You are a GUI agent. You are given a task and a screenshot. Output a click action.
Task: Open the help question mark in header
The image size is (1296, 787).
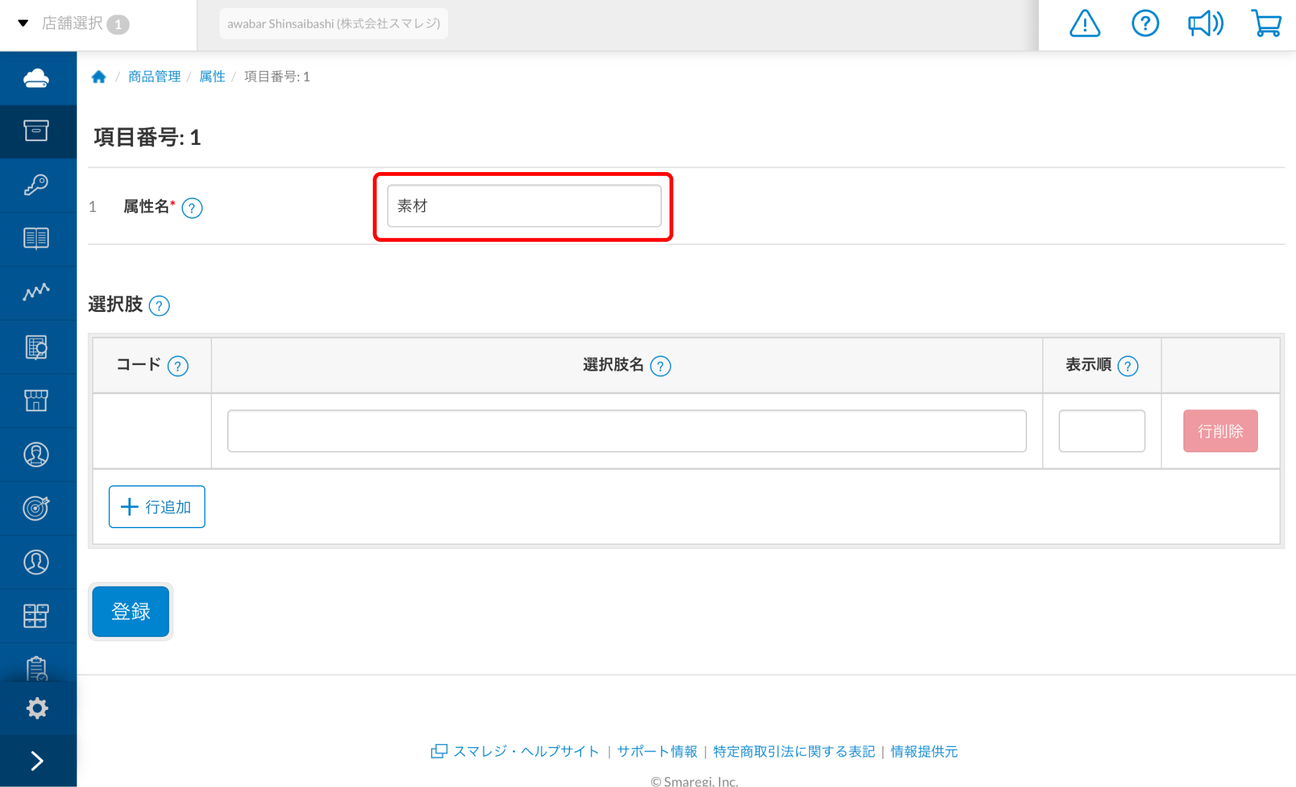[x=1145, y=24]
